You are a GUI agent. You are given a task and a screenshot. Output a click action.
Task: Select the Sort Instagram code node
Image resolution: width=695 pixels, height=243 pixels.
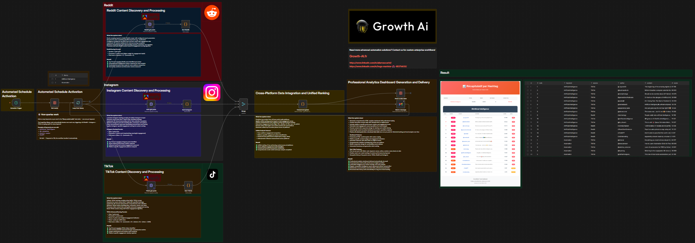[187, 104]
